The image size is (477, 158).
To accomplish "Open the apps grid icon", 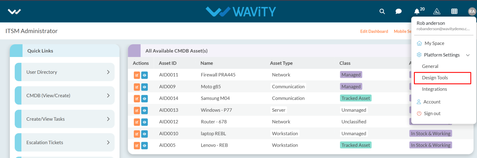I will tap(454, 11).
